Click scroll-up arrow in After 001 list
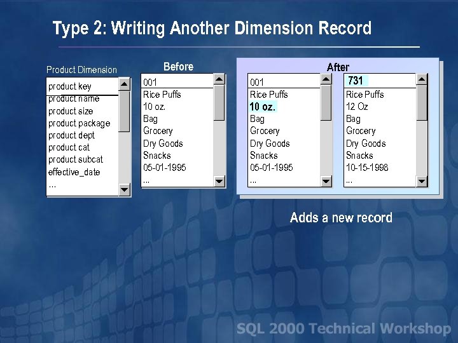 point(326,79)
